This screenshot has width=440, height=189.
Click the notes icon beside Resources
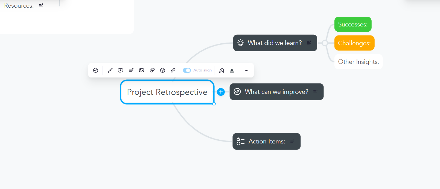[x=41, y=5]
